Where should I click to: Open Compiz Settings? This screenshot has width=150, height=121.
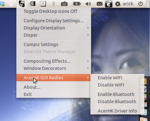click(x=54, y=45)
